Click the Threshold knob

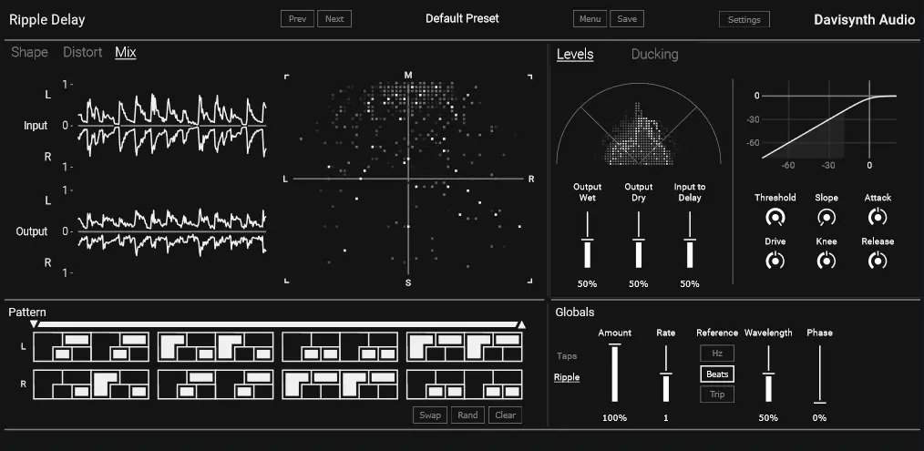click(x=775, y=218)
